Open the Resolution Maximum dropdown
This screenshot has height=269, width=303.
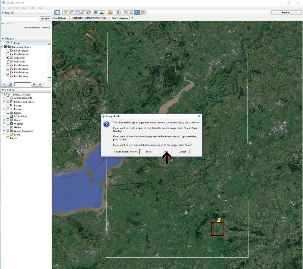pyautogui.click(x=90, y=18)
